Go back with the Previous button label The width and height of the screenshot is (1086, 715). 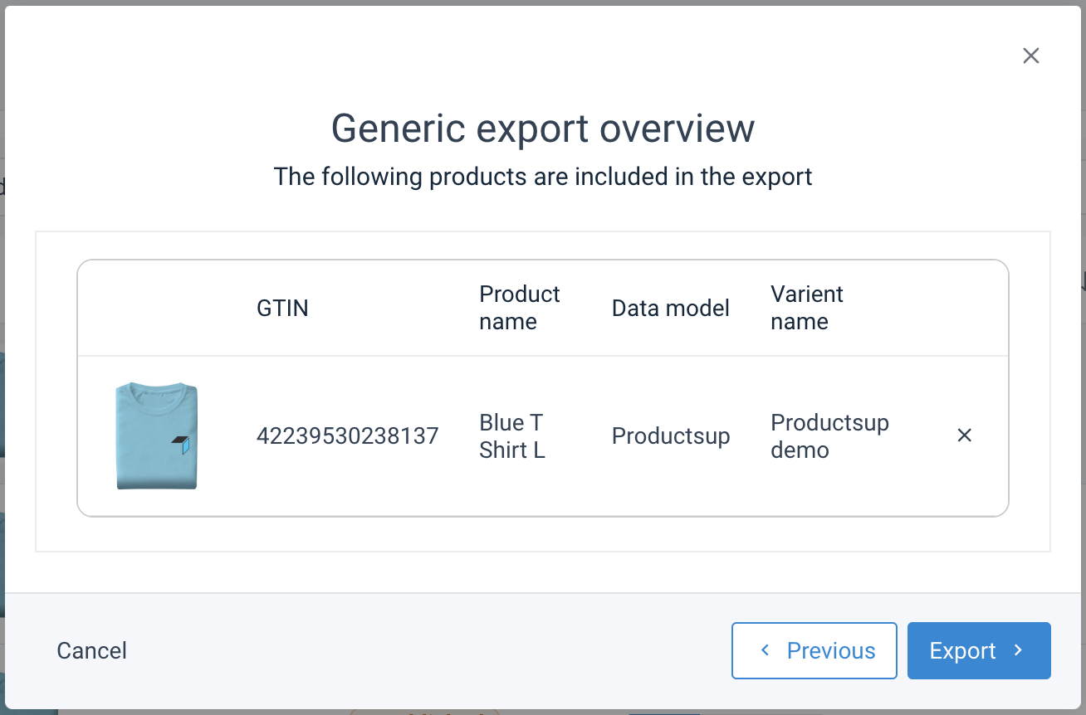[831, 651]
